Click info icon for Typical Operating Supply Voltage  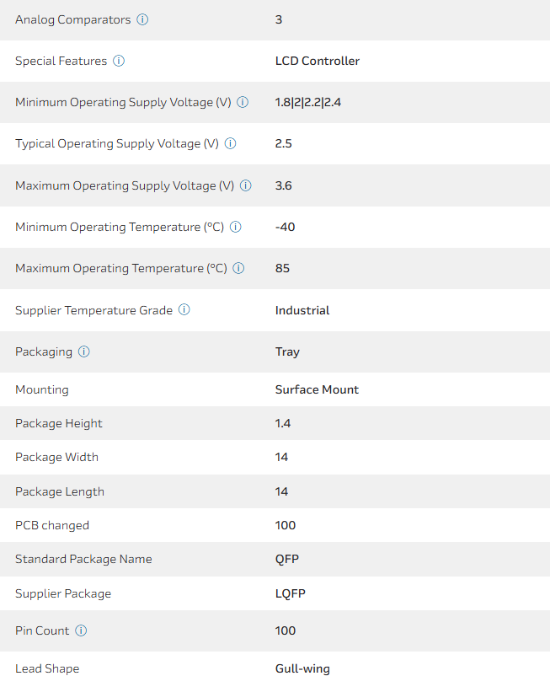tap(230, 143)
